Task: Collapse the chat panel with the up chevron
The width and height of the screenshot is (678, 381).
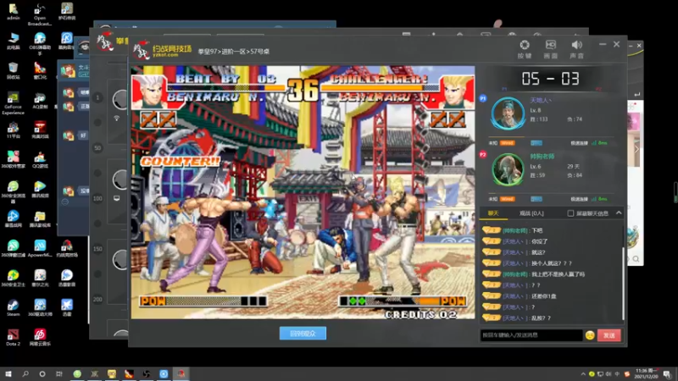Action: click(x=619, y=213)
